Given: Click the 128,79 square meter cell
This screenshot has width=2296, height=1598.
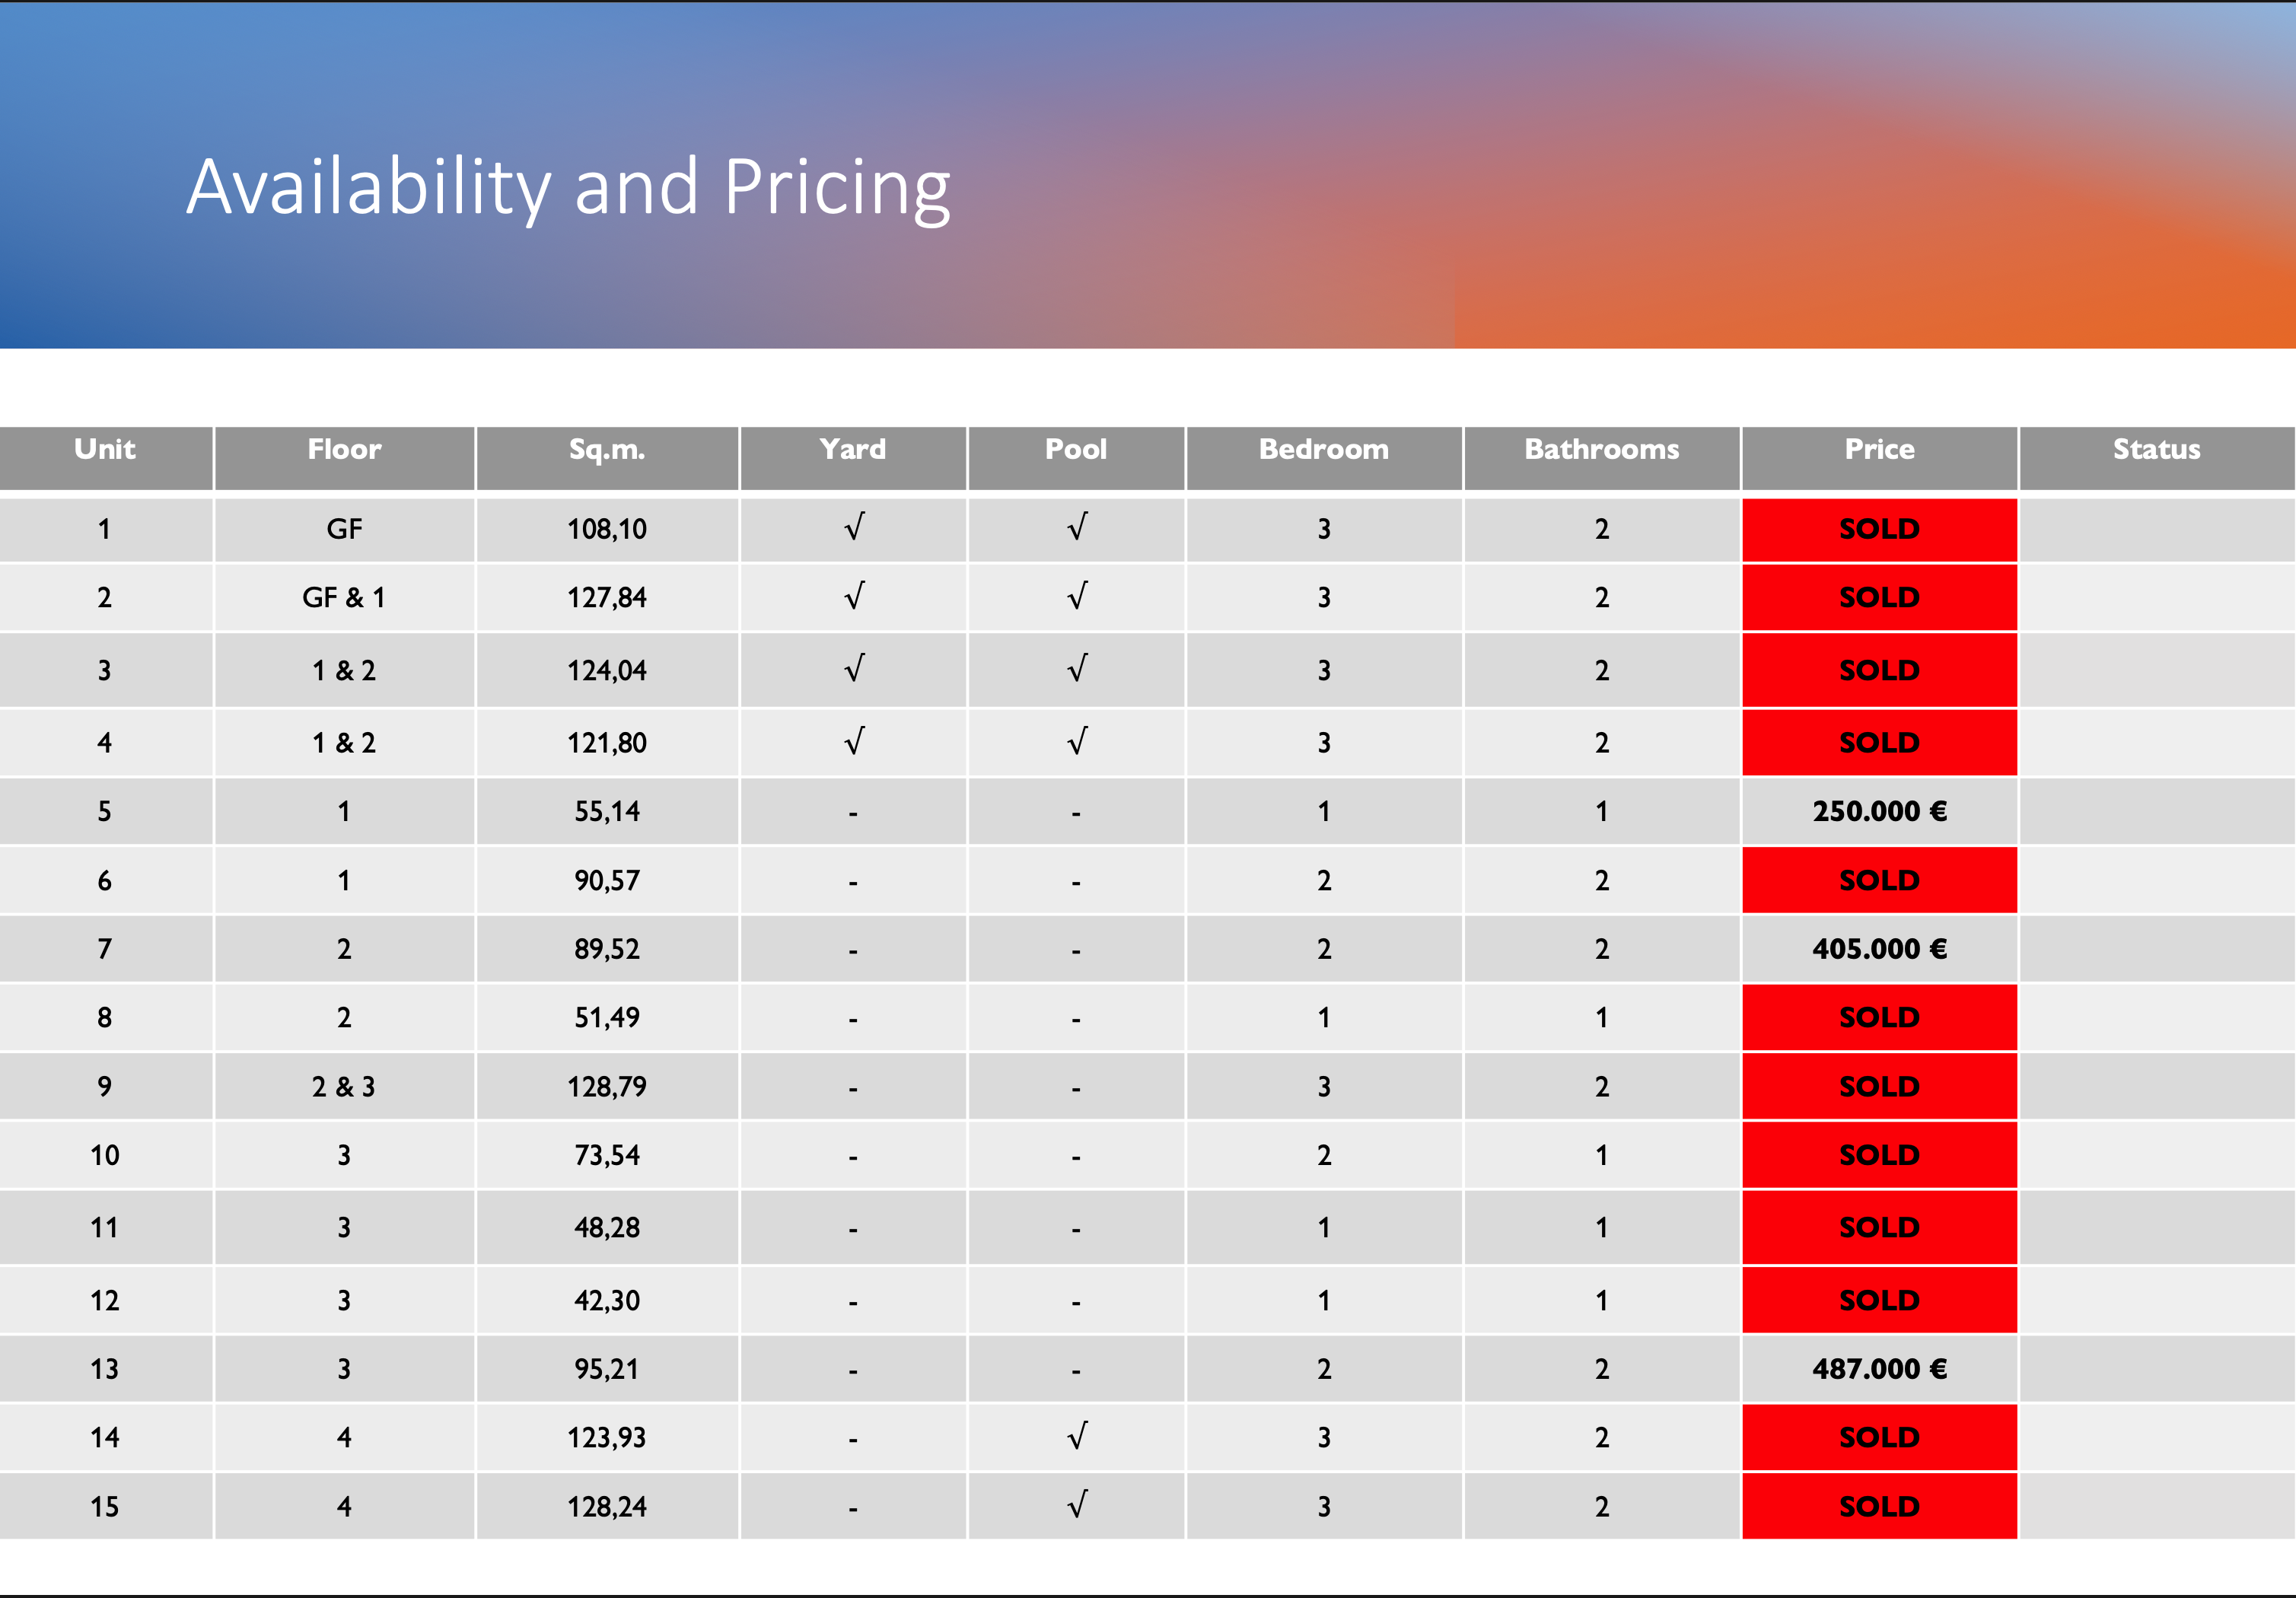Looking at the screenshot, I should pos(607,1086).
